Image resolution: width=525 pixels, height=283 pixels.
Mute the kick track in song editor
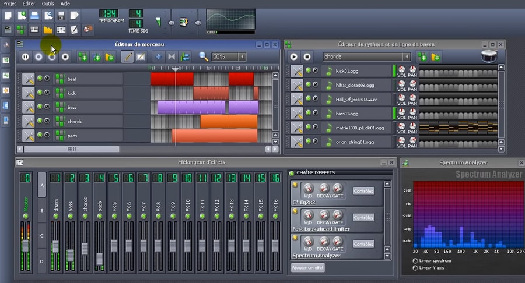40,93
